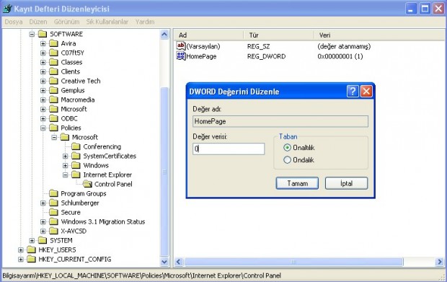Click the Değer adı HomePage field
The width and height of the screenshot is (447, 282).
280,121
